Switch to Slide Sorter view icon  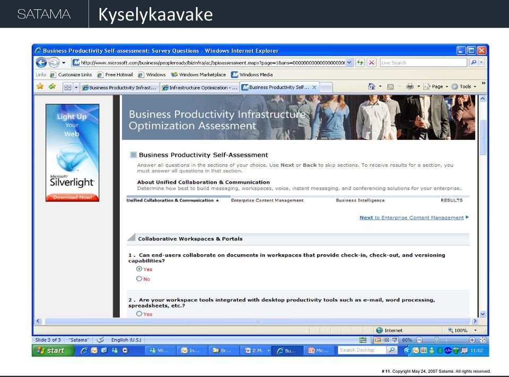386,340
